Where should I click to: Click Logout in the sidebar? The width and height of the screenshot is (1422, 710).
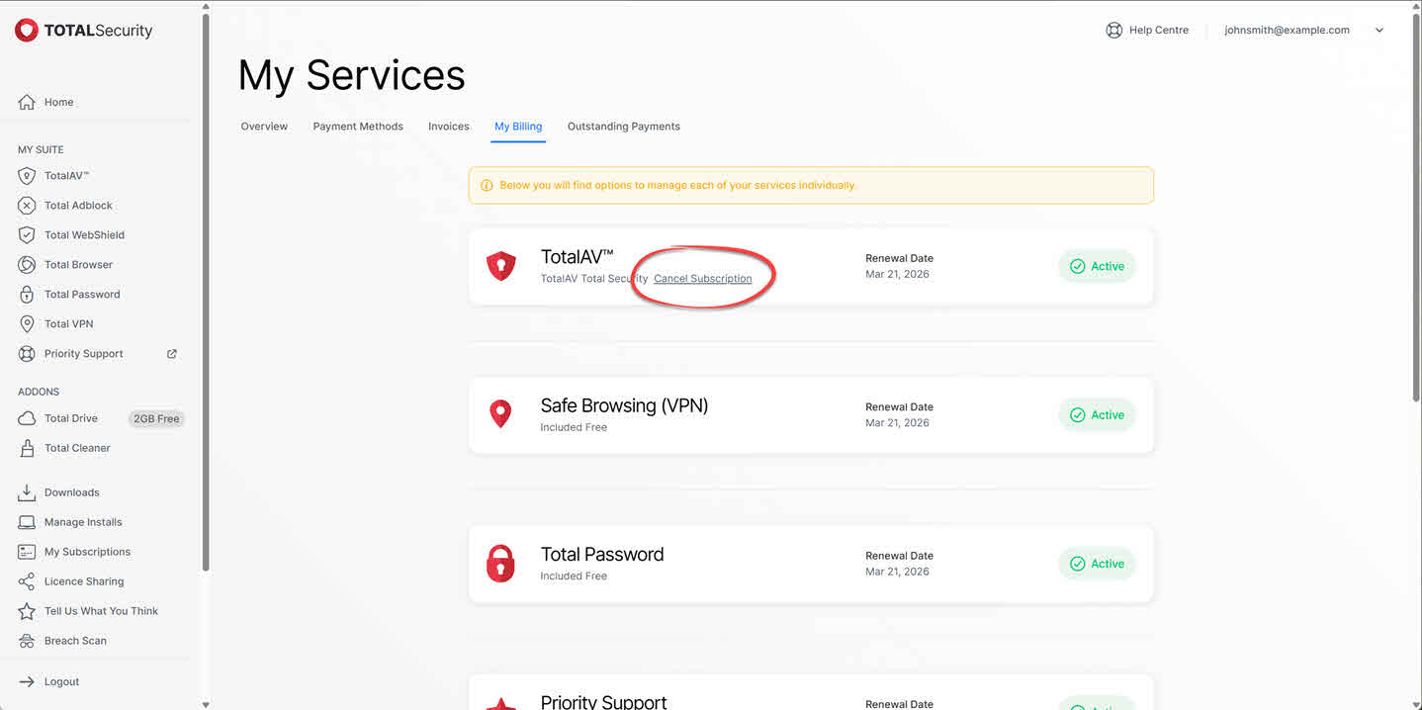61,682
